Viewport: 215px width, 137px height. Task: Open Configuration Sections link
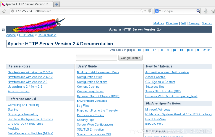pos(92,82)
